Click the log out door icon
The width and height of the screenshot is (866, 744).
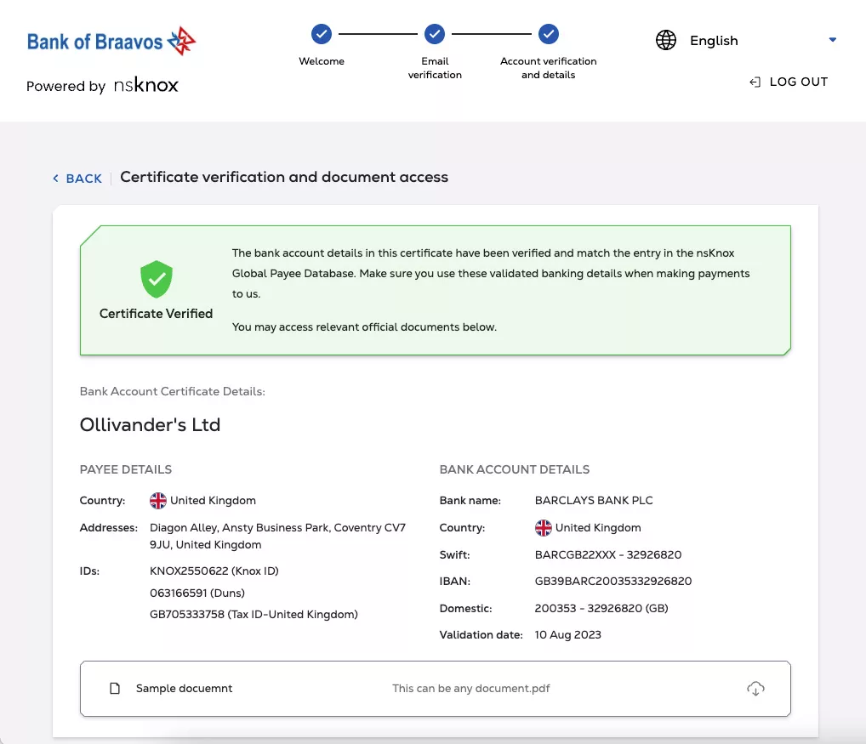point(755,82)
